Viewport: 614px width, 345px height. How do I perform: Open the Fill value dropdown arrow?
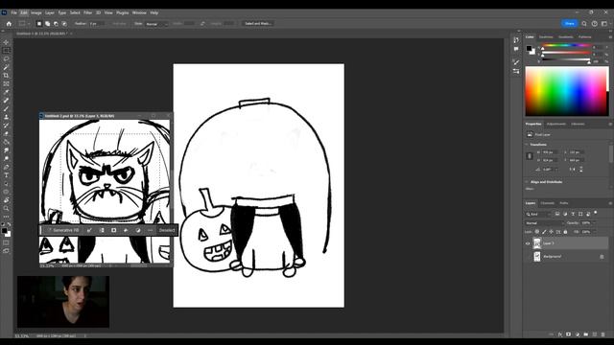point(594,232)
